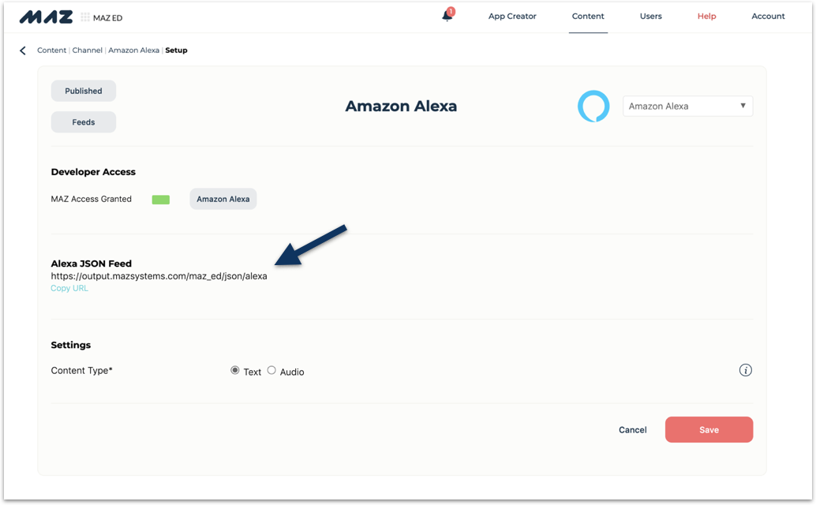This screenshot has width=816, height=505.
Task: Click the Content Type info icon
Action: 745,370
